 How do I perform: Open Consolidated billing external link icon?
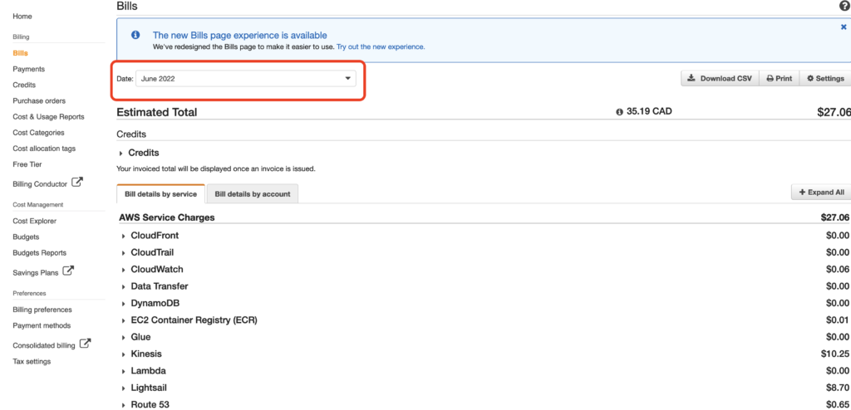[x=85, y=344]
